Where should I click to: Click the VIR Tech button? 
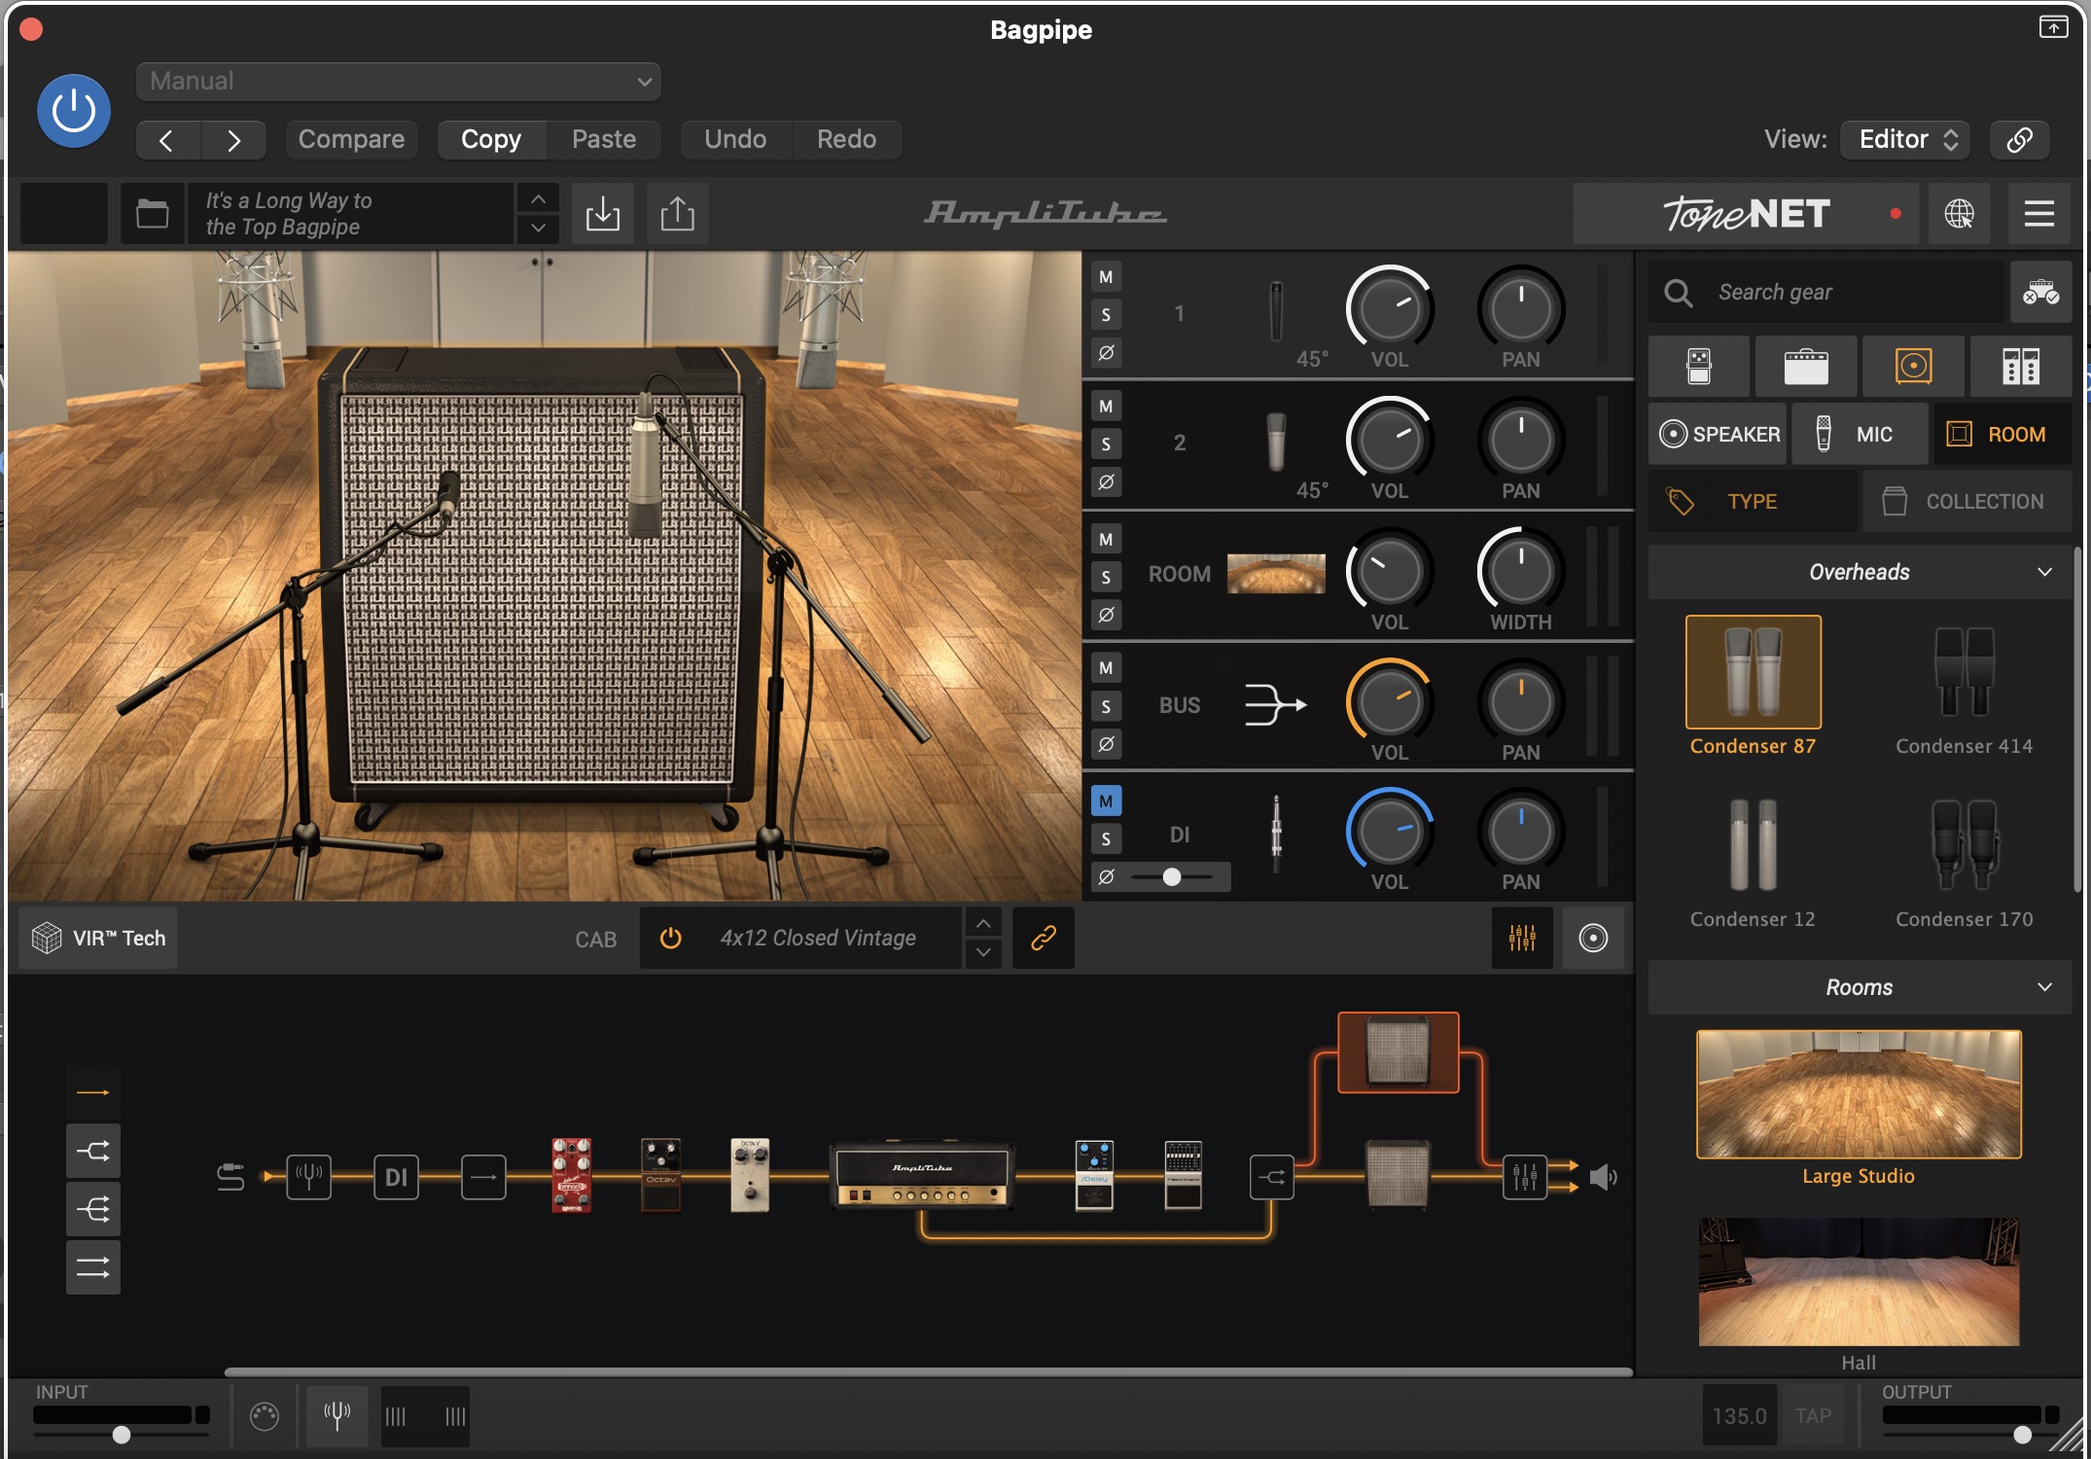coord(99,939)
